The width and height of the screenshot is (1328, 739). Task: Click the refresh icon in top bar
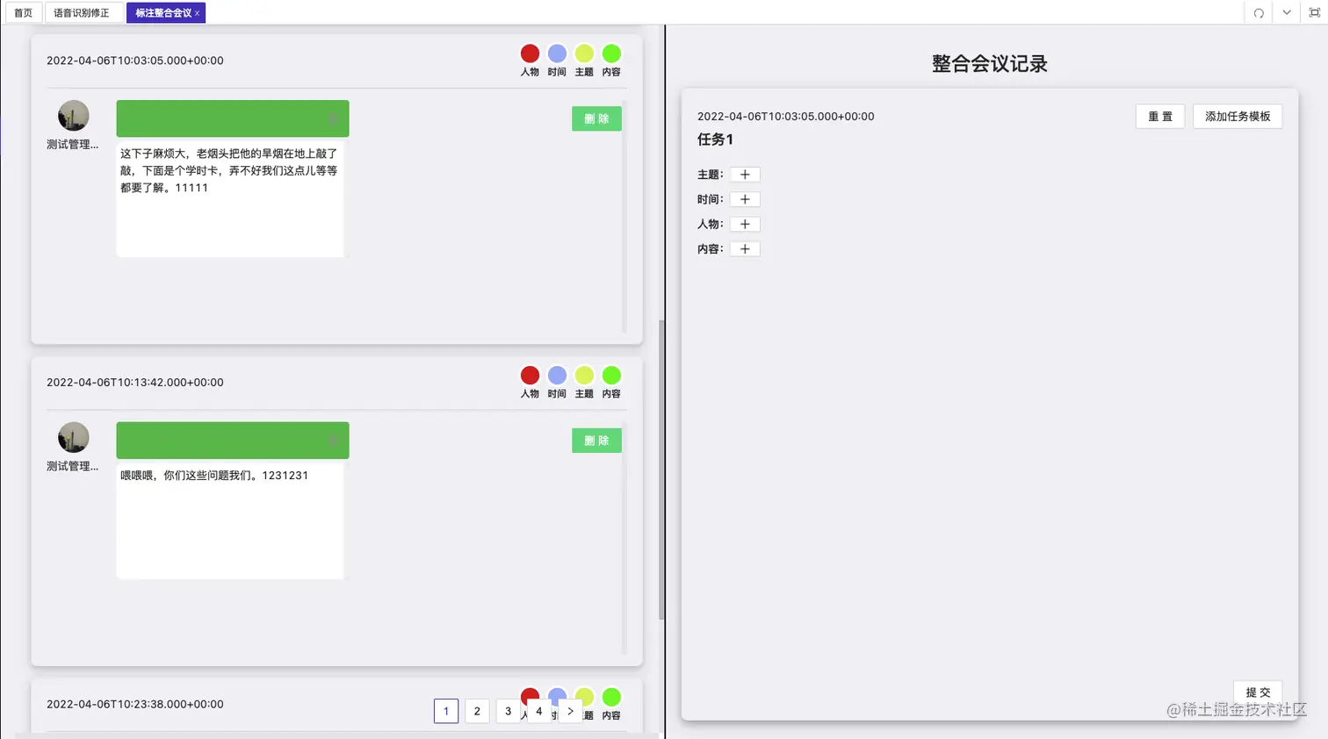[1259, 13]
